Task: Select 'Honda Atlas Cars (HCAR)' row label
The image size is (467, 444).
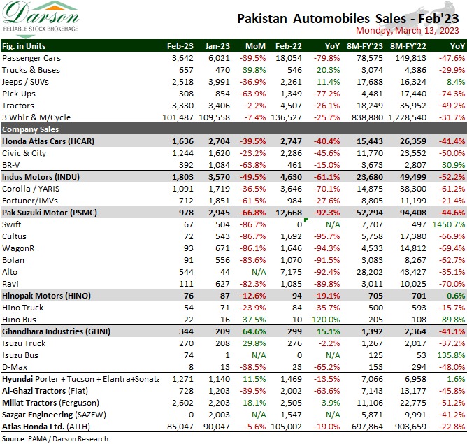Action: pyautogui.click(x=48, y=141)
